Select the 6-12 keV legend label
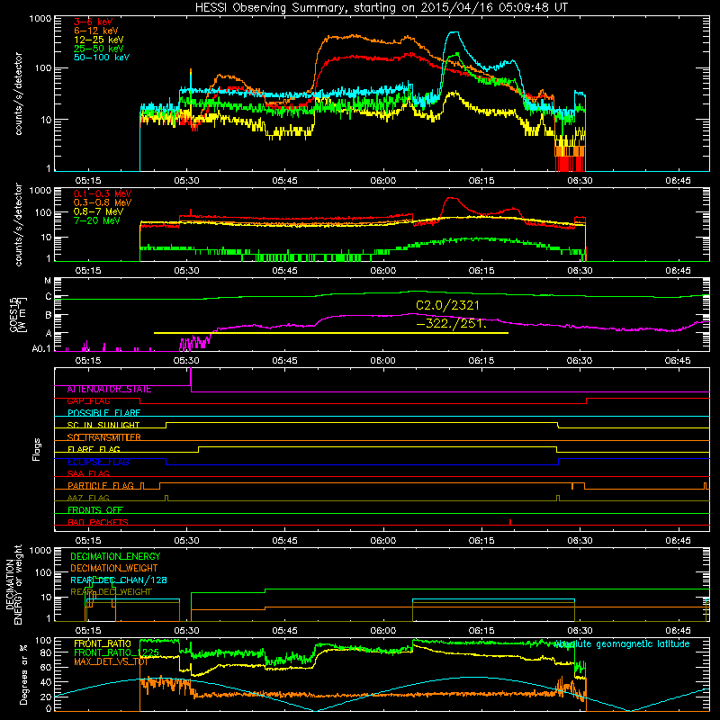 [96, 31]
